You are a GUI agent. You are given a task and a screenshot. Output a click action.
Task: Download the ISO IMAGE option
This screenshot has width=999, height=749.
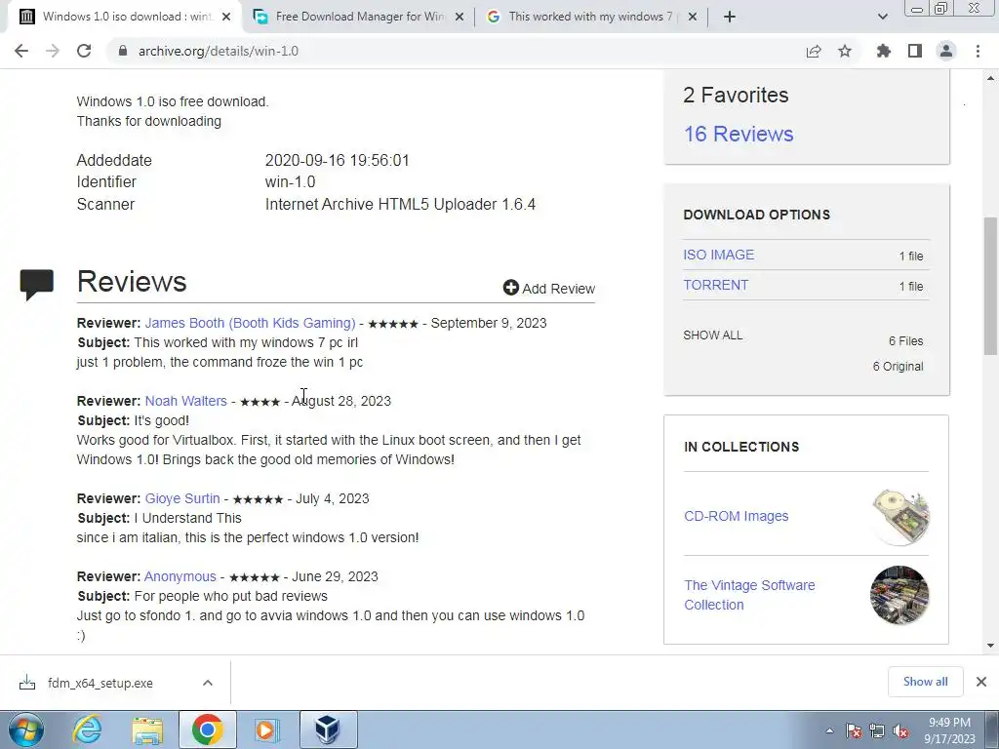click(x=718, y=255)
